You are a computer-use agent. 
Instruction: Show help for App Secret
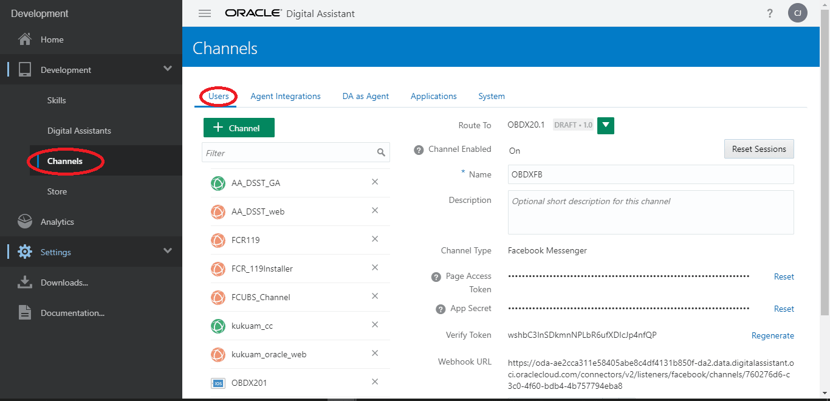click(x=441, y=309)
